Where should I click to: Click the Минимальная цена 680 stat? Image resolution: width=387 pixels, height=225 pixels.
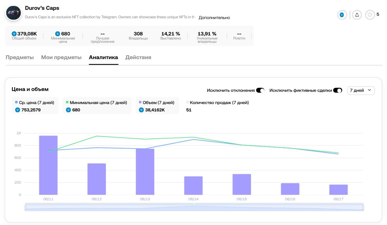(x=63, y=37)
